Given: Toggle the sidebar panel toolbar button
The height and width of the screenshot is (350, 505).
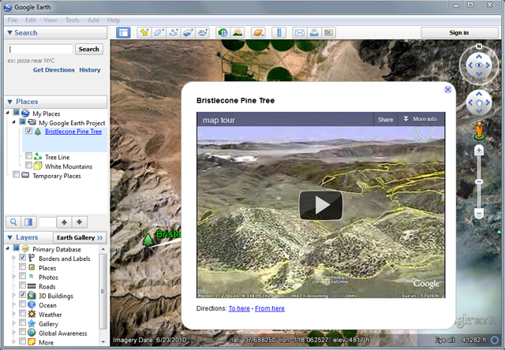Looking at the screenshot, I should [x=123, y=32].
